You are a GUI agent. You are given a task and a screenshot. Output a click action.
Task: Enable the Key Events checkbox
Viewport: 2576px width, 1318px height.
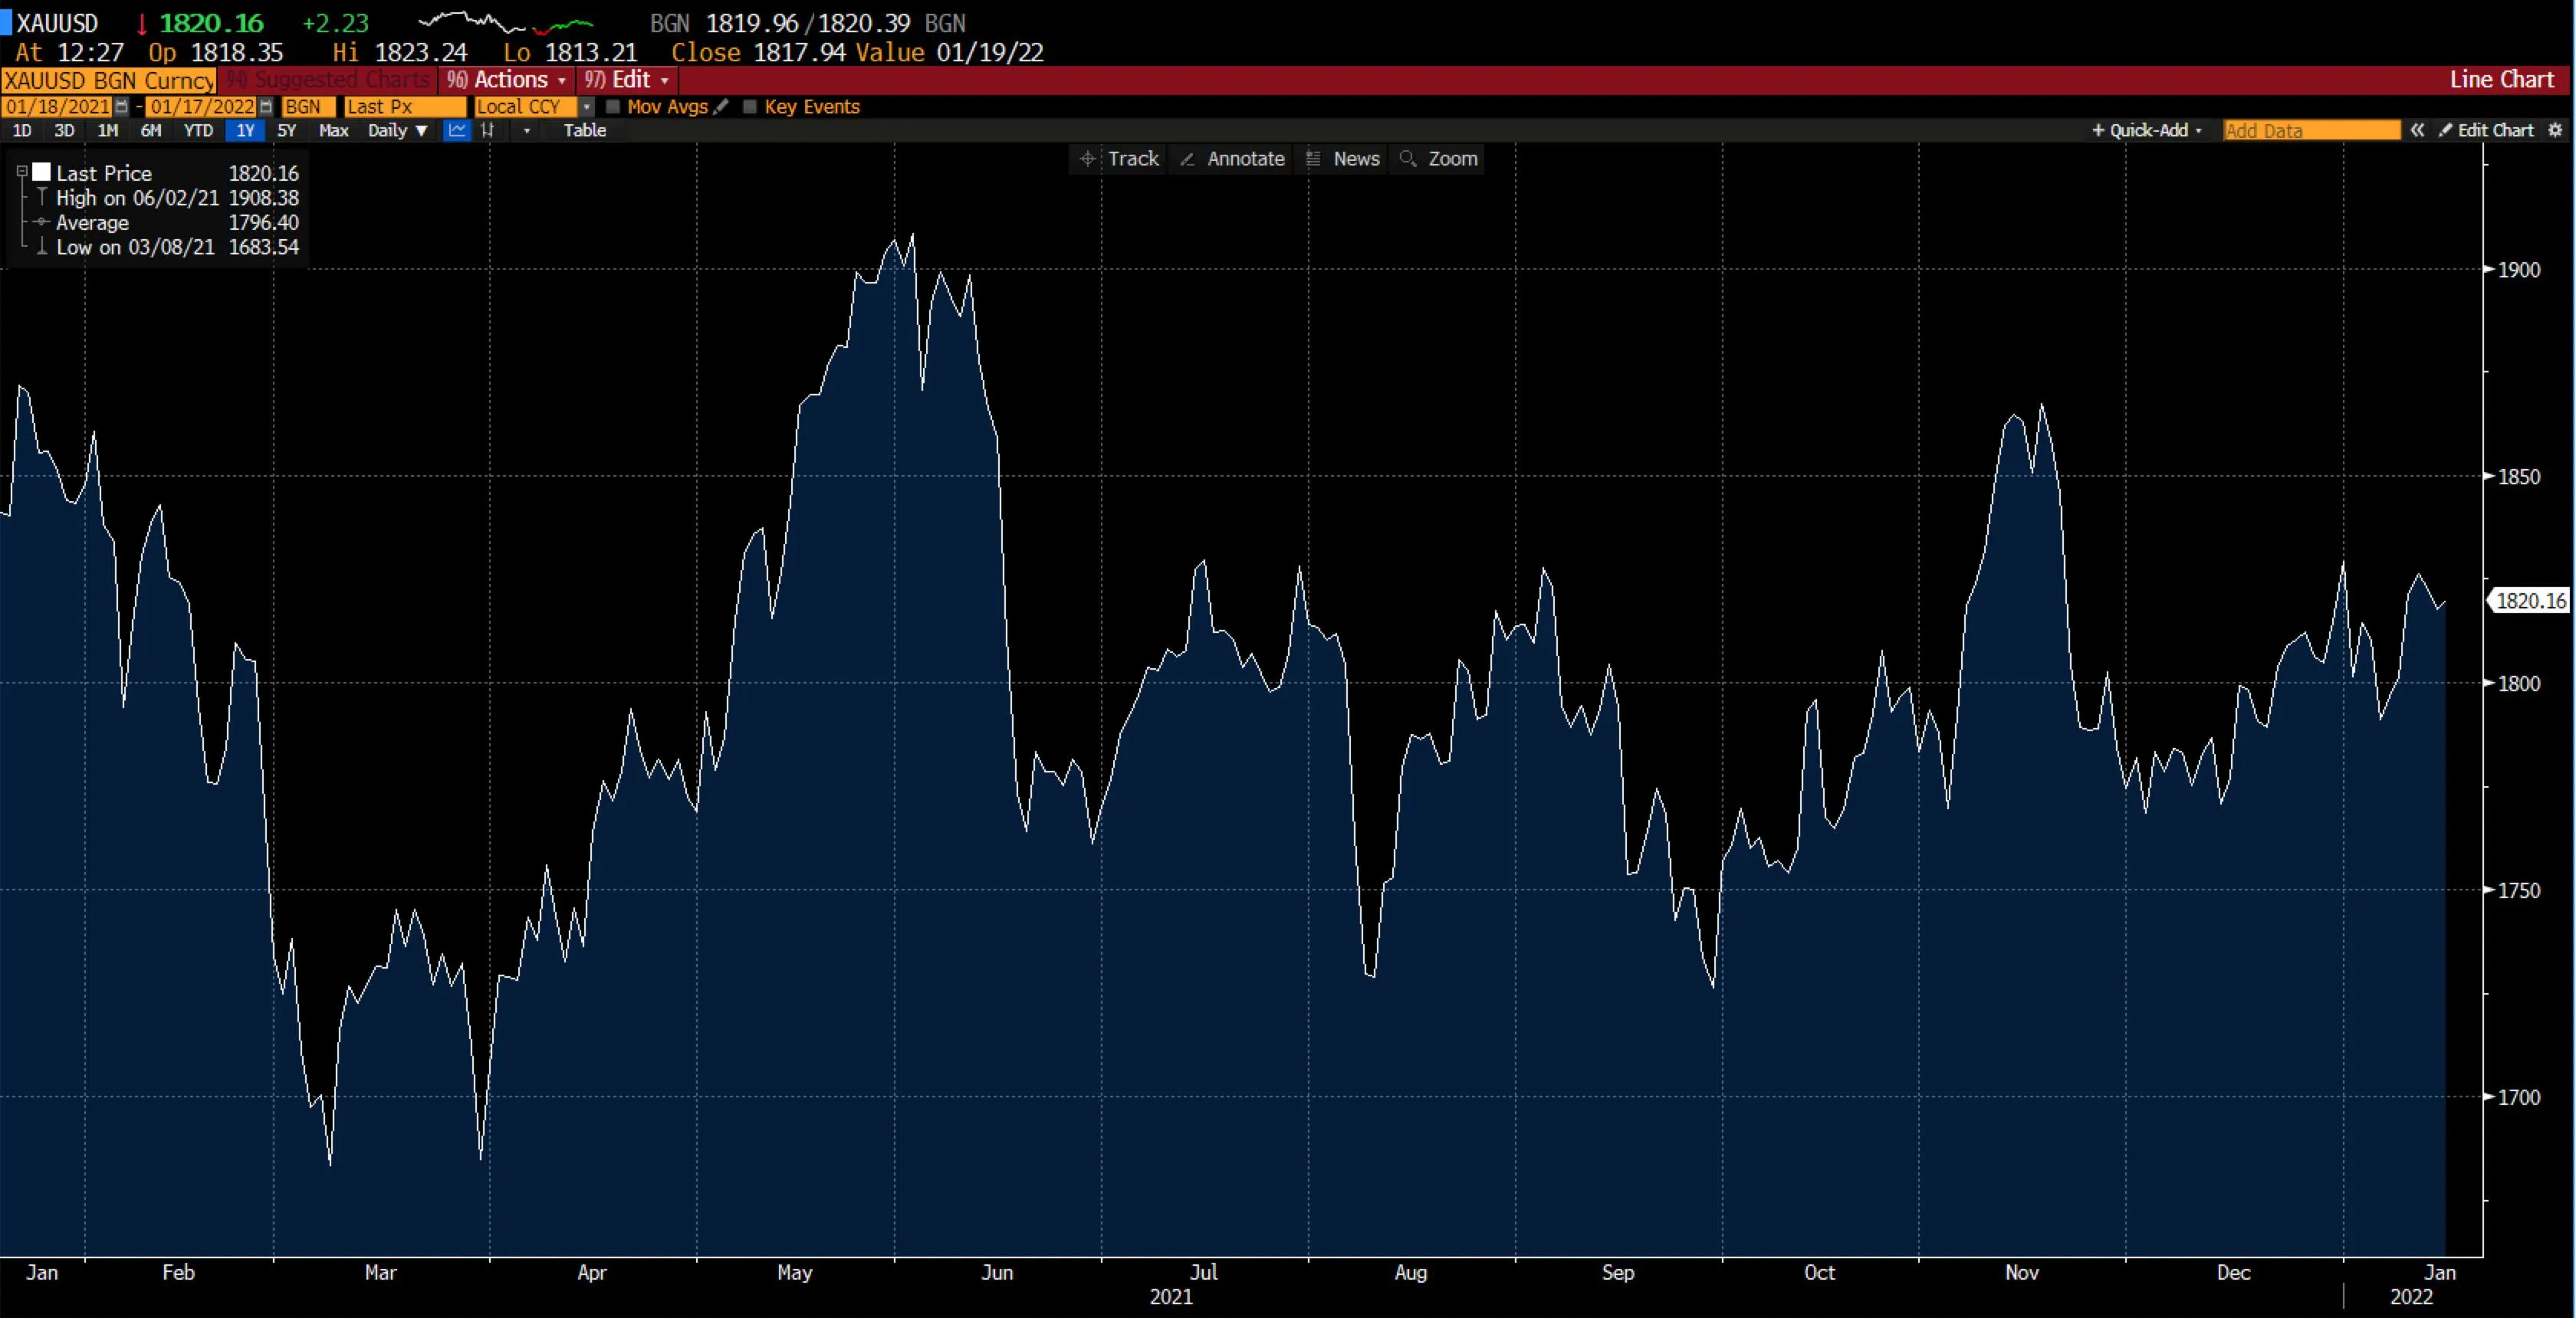pyautogui.click(x=751, y=107)
